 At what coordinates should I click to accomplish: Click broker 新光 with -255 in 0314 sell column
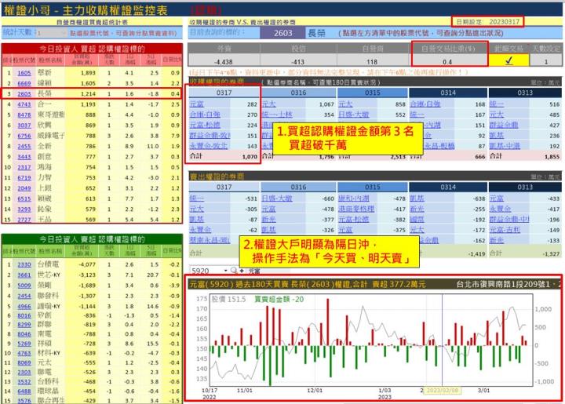(417, 209)
